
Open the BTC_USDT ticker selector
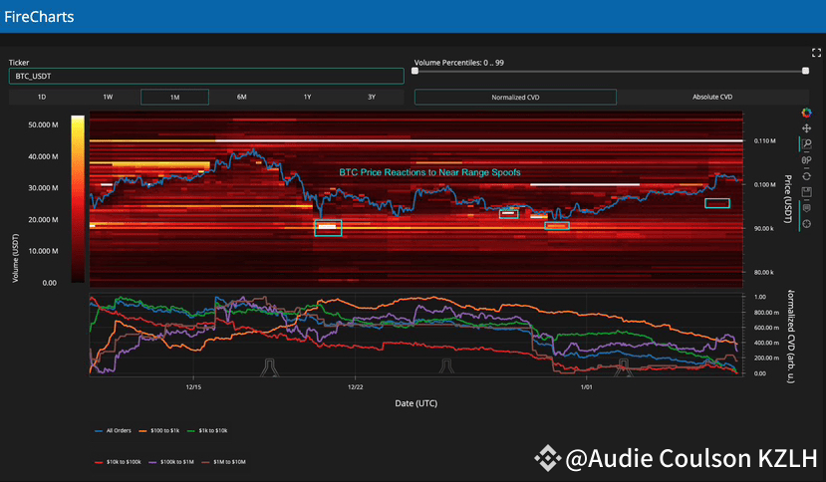tap(206, 76)
